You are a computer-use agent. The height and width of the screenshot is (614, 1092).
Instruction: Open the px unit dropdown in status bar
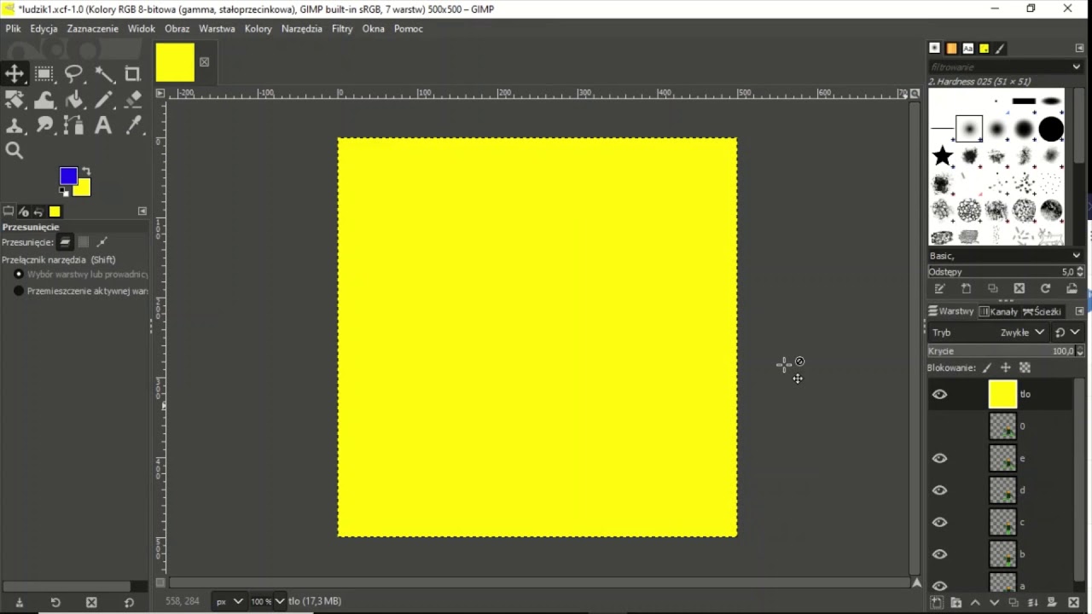229,601
